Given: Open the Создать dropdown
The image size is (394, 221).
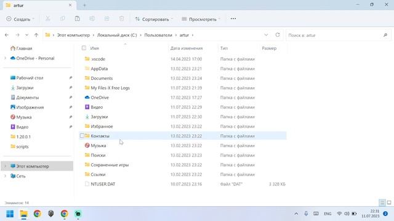Looking at the screenshot, I should (x=20, y=19).
